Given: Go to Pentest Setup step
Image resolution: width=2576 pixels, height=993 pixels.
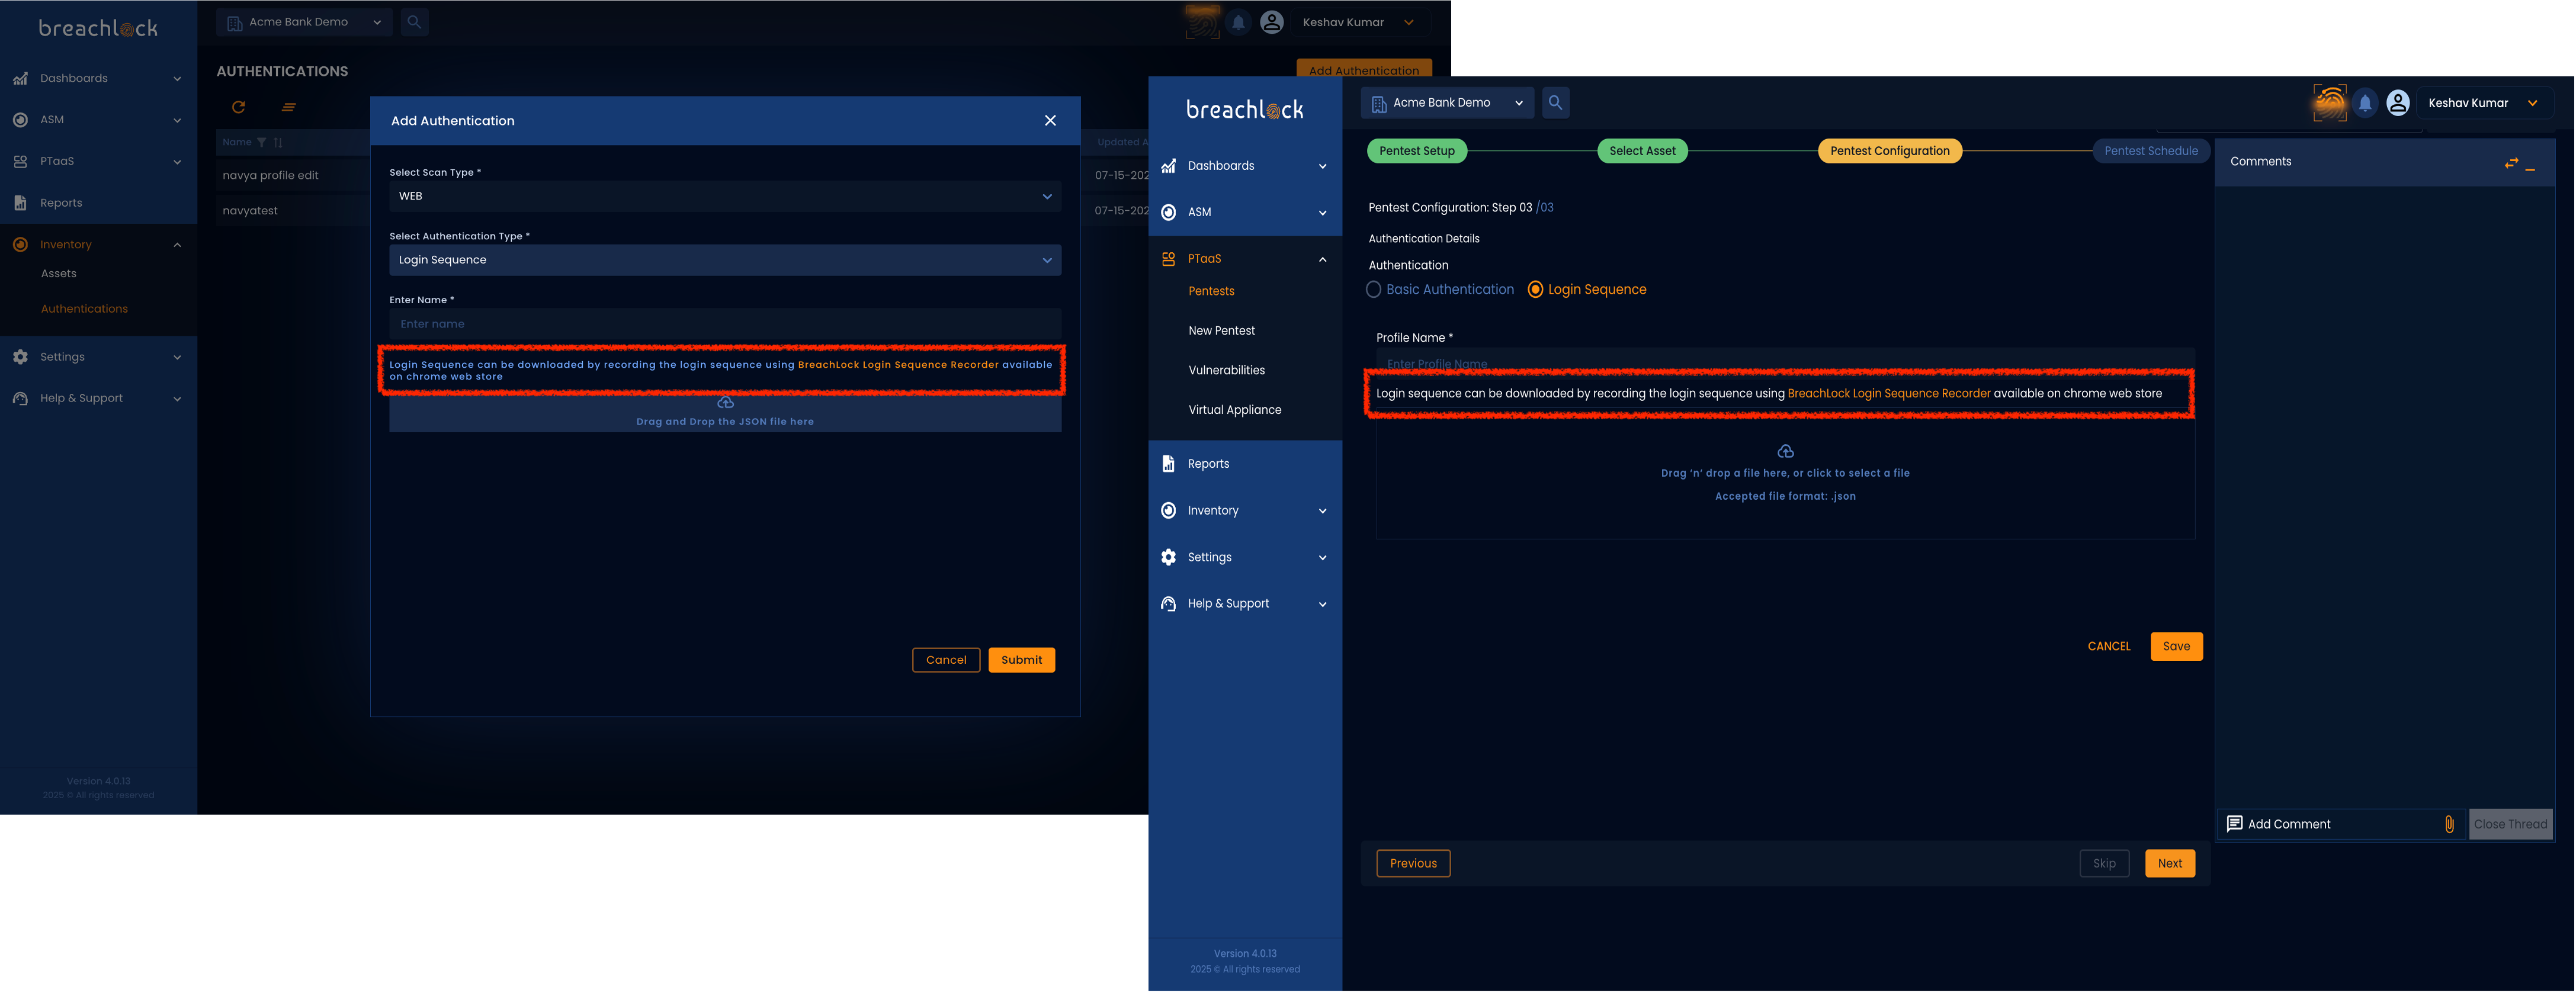Looking at the screenshot, I should (x=1416, y=151).
